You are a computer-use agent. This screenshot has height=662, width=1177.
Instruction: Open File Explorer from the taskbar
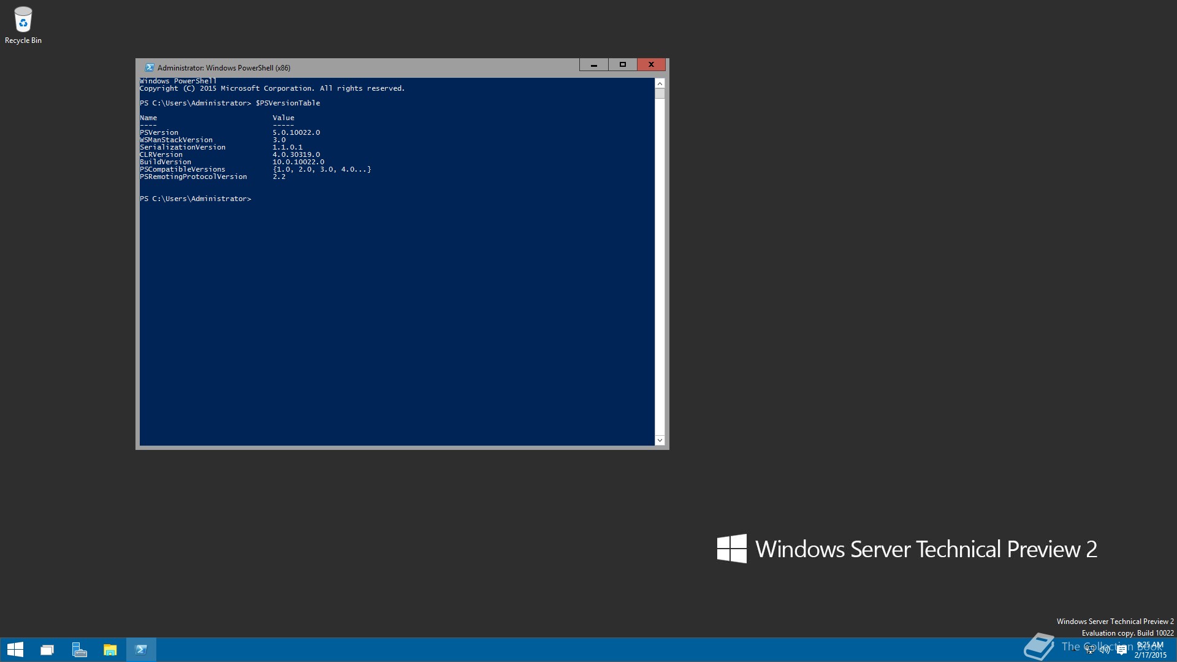[x=110, y=650]
